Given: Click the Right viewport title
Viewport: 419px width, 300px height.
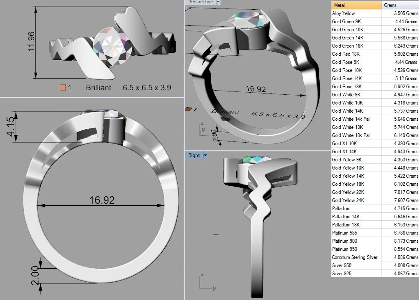Looking at the screenshot, I should pyautogui.click(x=194, y=155).
